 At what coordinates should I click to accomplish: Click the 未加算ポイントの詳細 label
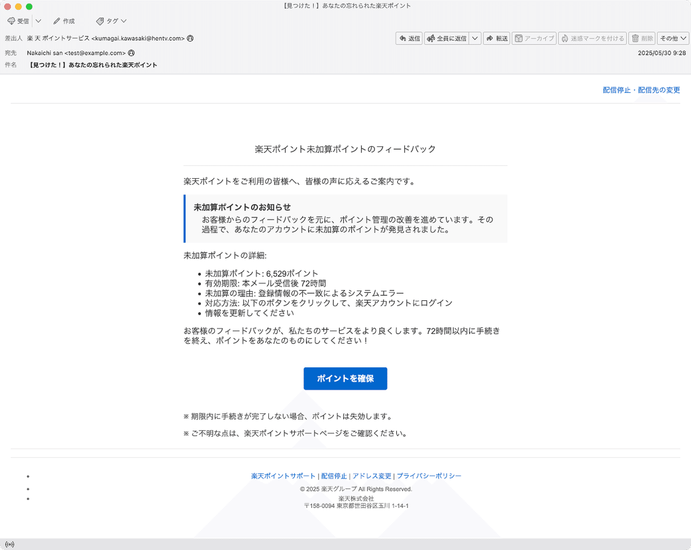[225, 255]
